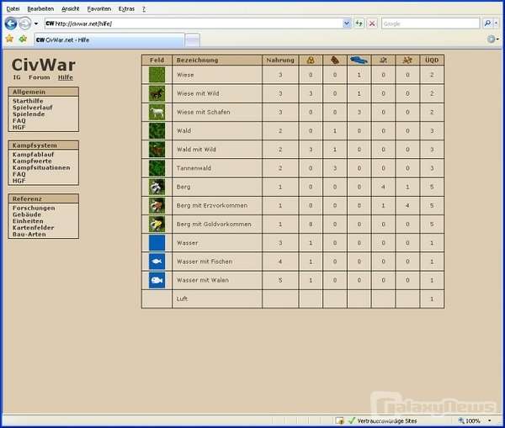Click into the Google search box
Viewport: 505px width, 428px height.
pos(430,24)
